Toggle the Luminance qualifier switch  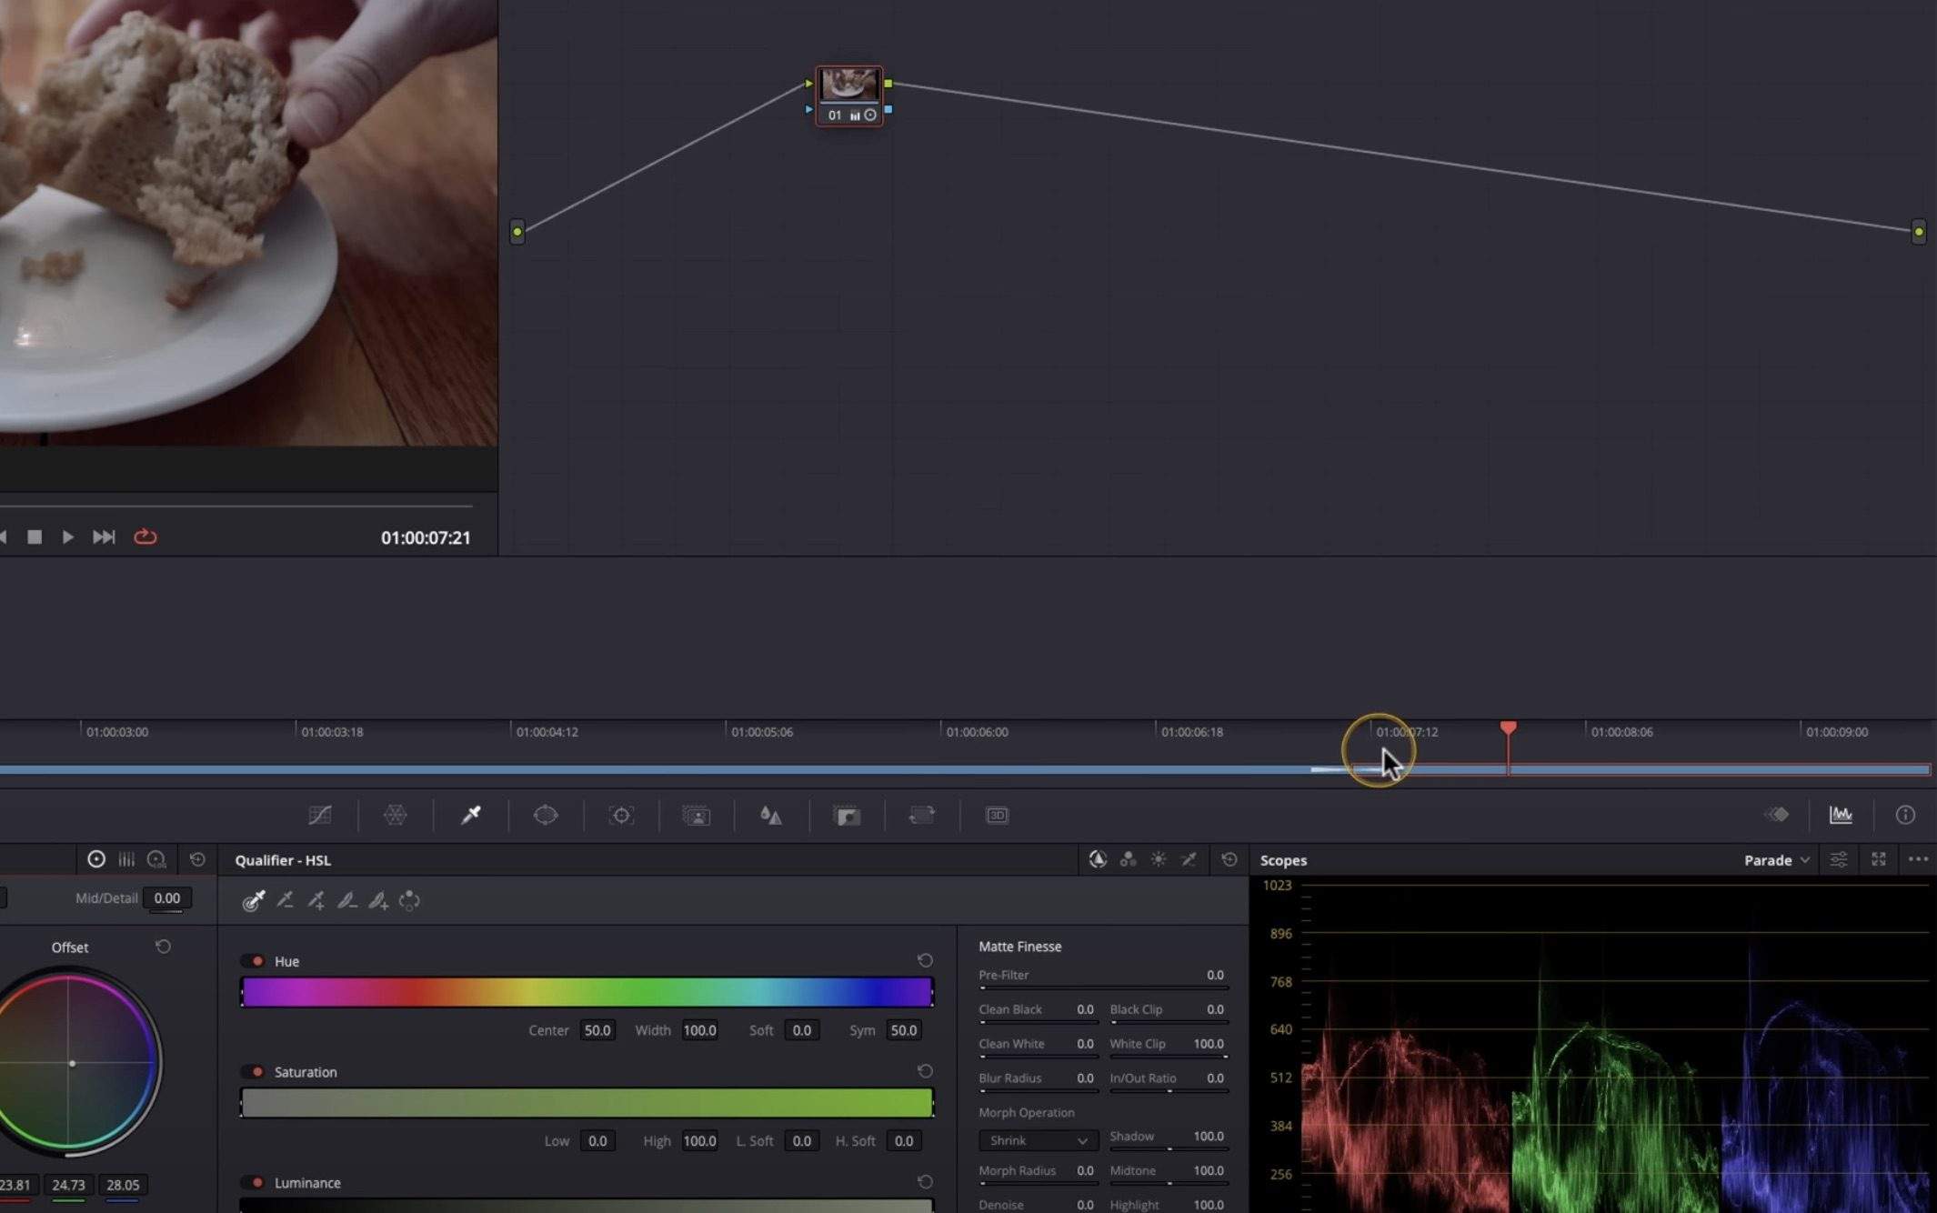coord(253,1183)
